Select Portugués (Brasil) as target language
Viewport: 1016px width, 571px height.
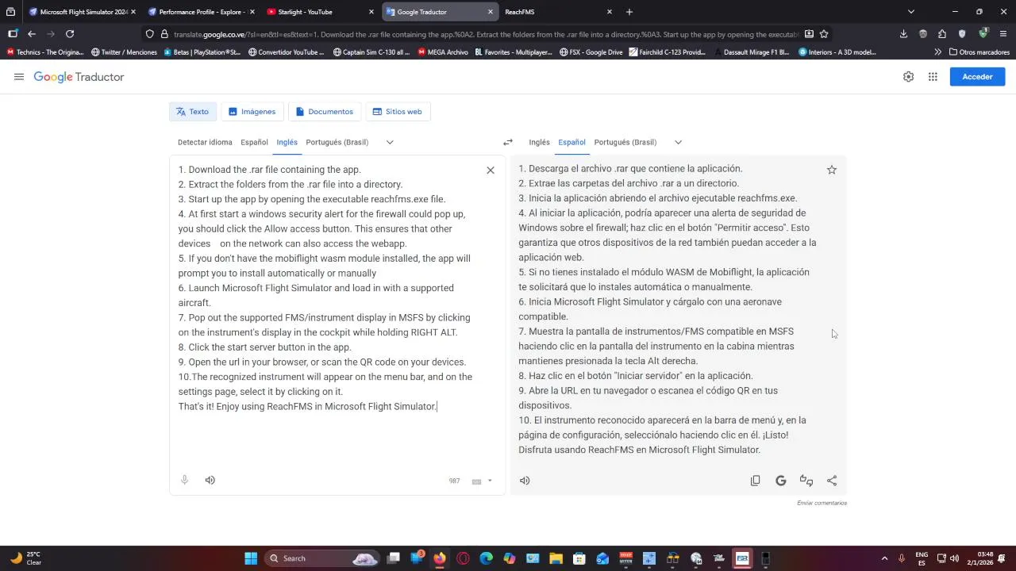(x=625, y=143)
